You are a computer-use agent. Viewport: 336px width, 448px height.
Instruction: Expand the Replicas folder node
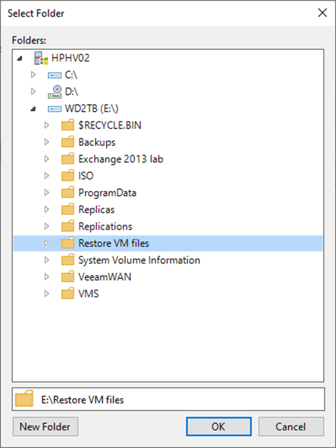point(47,209)
